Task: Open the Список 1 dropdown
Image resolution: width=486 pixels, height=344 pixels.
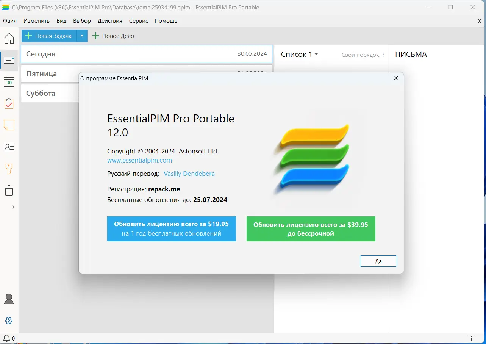Action: (299, 54)
